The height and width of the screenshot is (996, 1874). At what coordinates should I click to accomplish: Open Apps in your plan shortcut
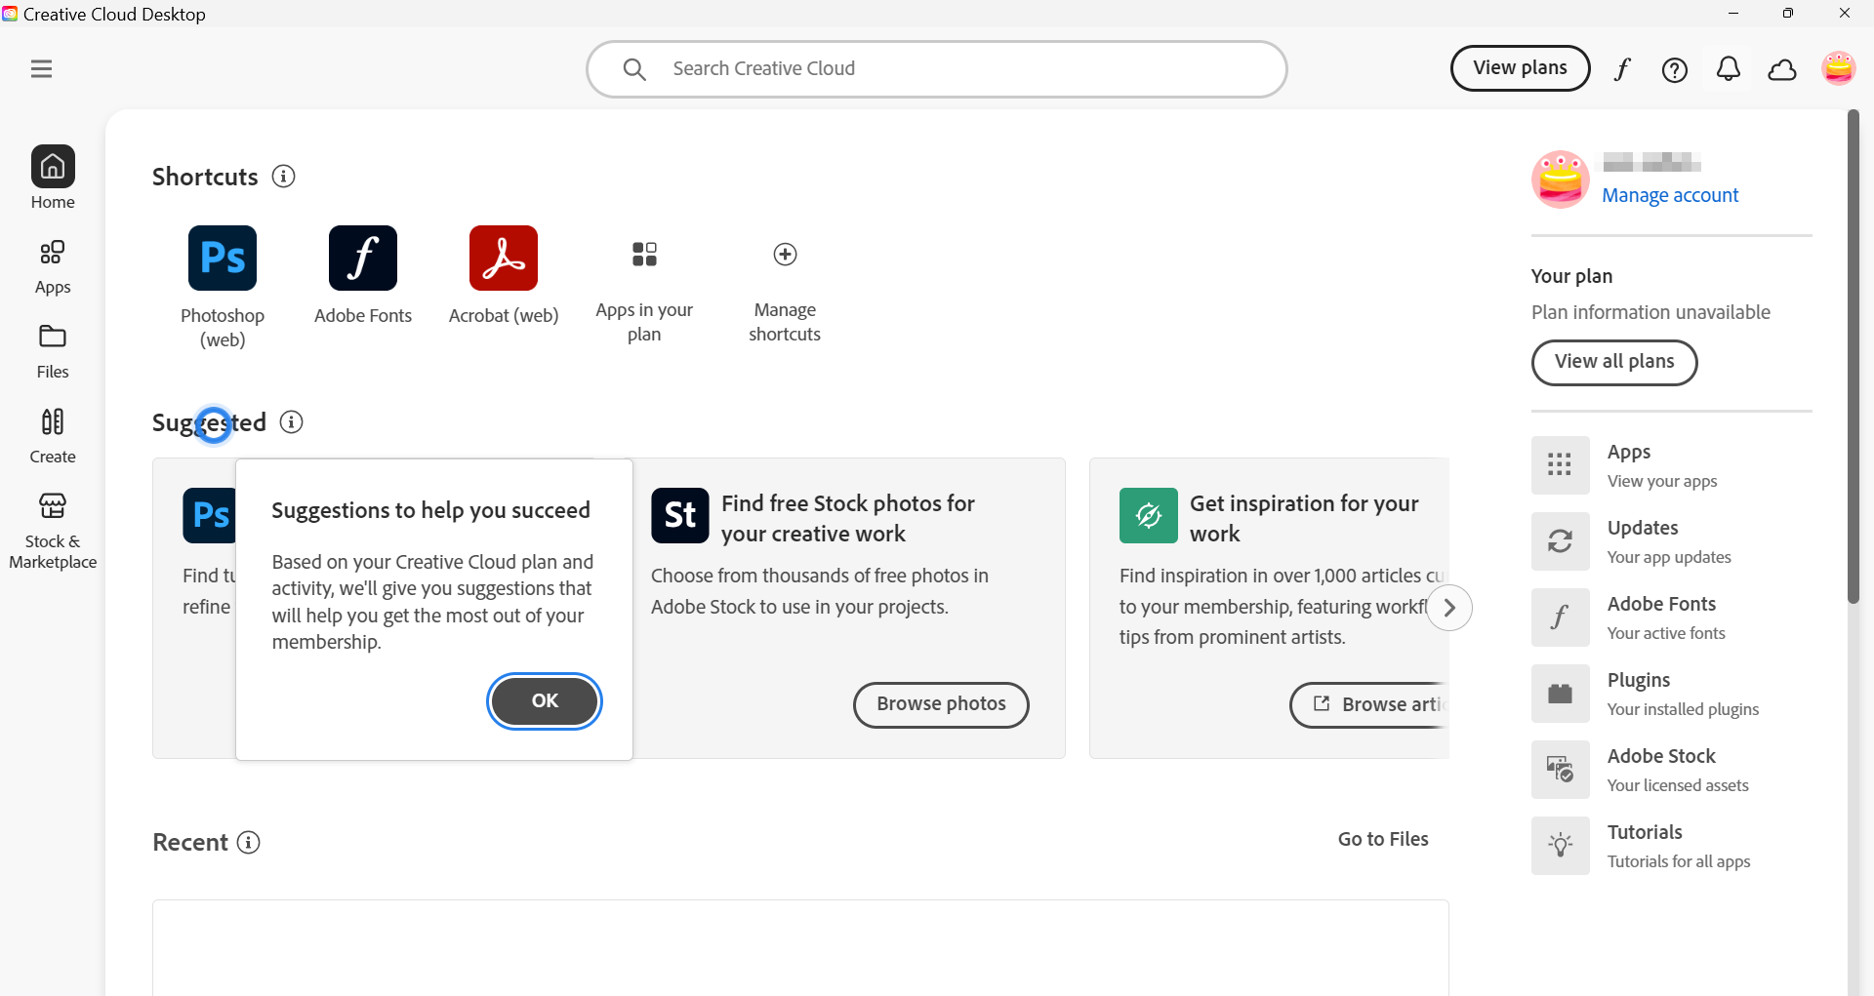pos(644,255)
